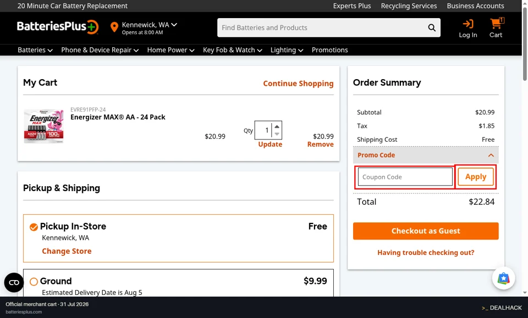
Task: Open the Key Fob & Watch menu
Action: click(x=232, y=50)
